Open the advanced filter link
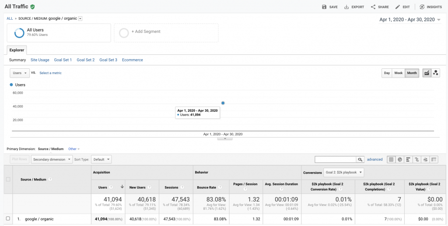This screenshot has height=226, width=448. click(375, 159)
